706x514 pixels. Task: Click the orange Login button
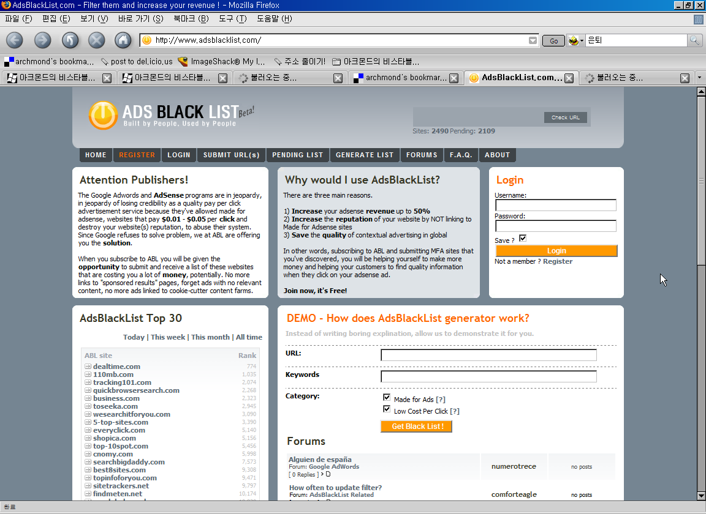[x=556, y=250]
